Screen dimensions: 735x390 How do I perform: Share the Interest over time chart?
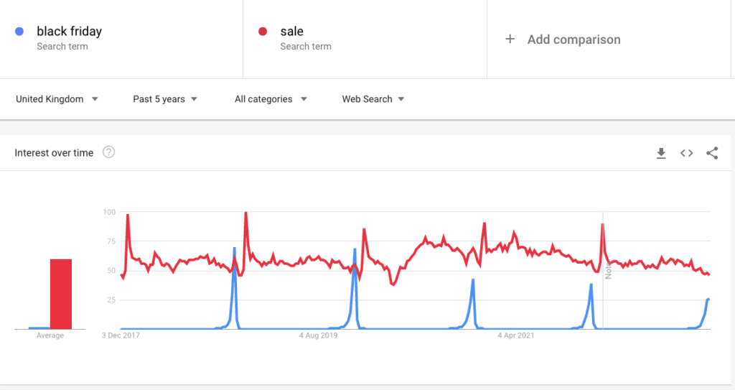(712, 153)
